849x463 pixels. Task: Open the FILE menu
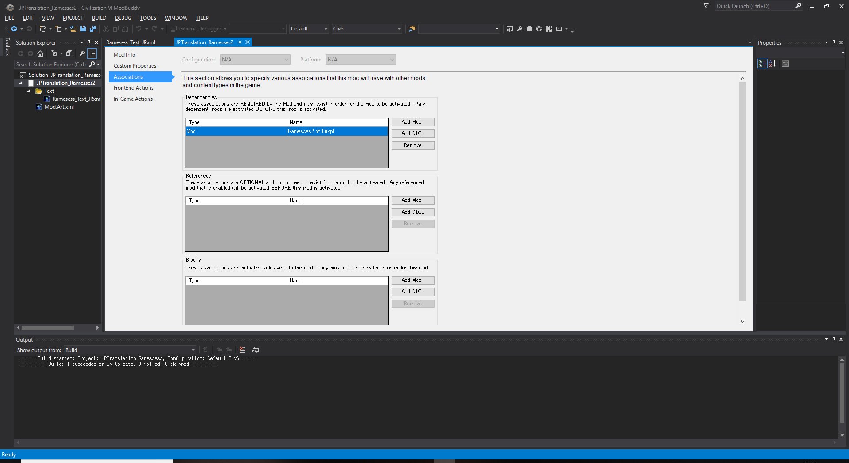pos(9,18)
